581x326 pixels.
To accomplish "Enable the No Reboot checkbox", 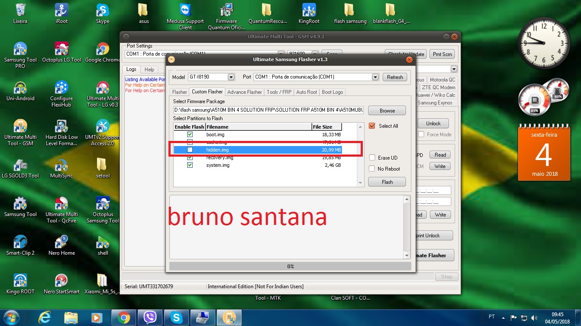I will [x=372, y=169].
